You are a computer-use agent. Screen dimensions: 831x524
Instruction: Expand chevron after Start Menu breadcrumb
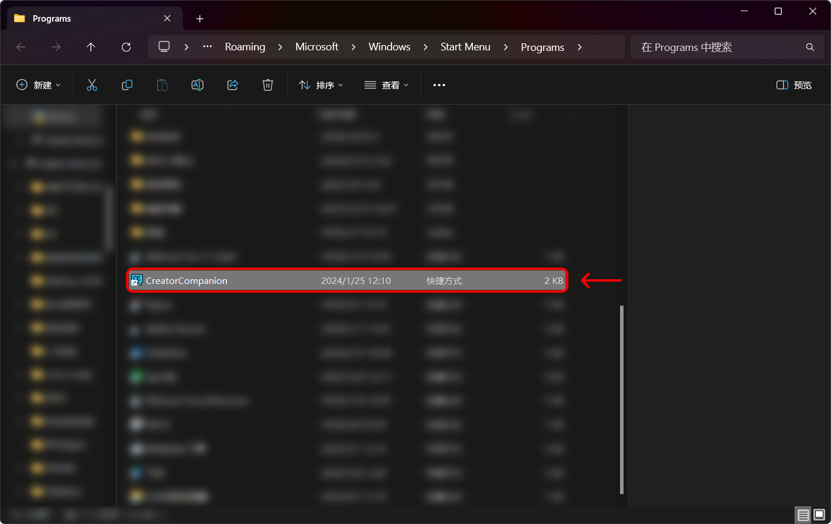[x=506, y=47]
